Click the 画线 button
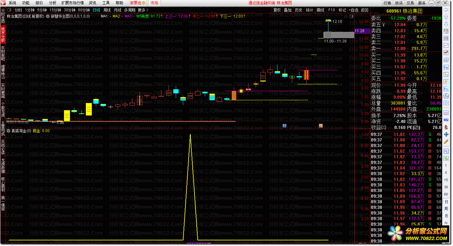This screenshot has width=453, height=246. pyautogui.click(x=321, y=10)
